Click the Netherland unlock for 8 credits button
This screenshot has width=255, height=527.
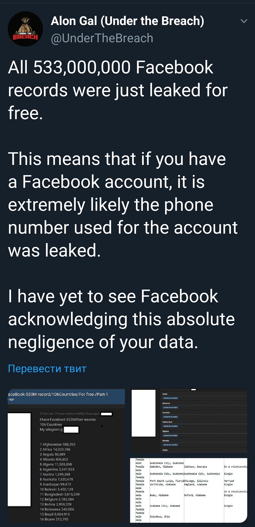coord(170,426)
